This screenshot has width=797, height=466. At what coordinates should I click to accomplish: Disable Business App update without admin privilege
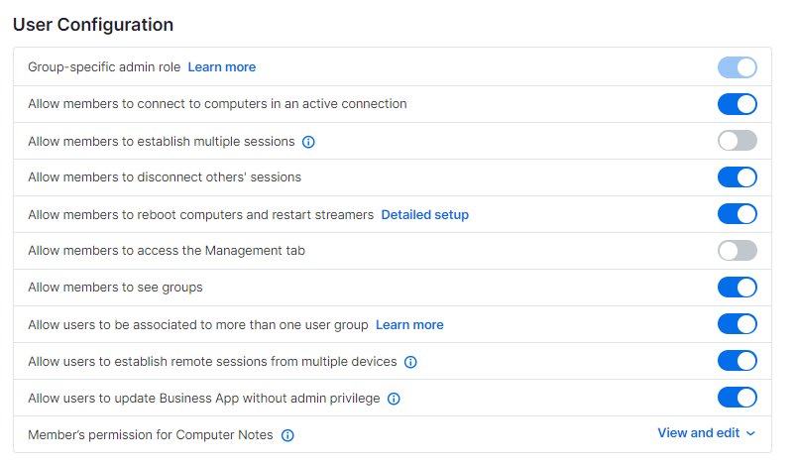coord(737,398)
